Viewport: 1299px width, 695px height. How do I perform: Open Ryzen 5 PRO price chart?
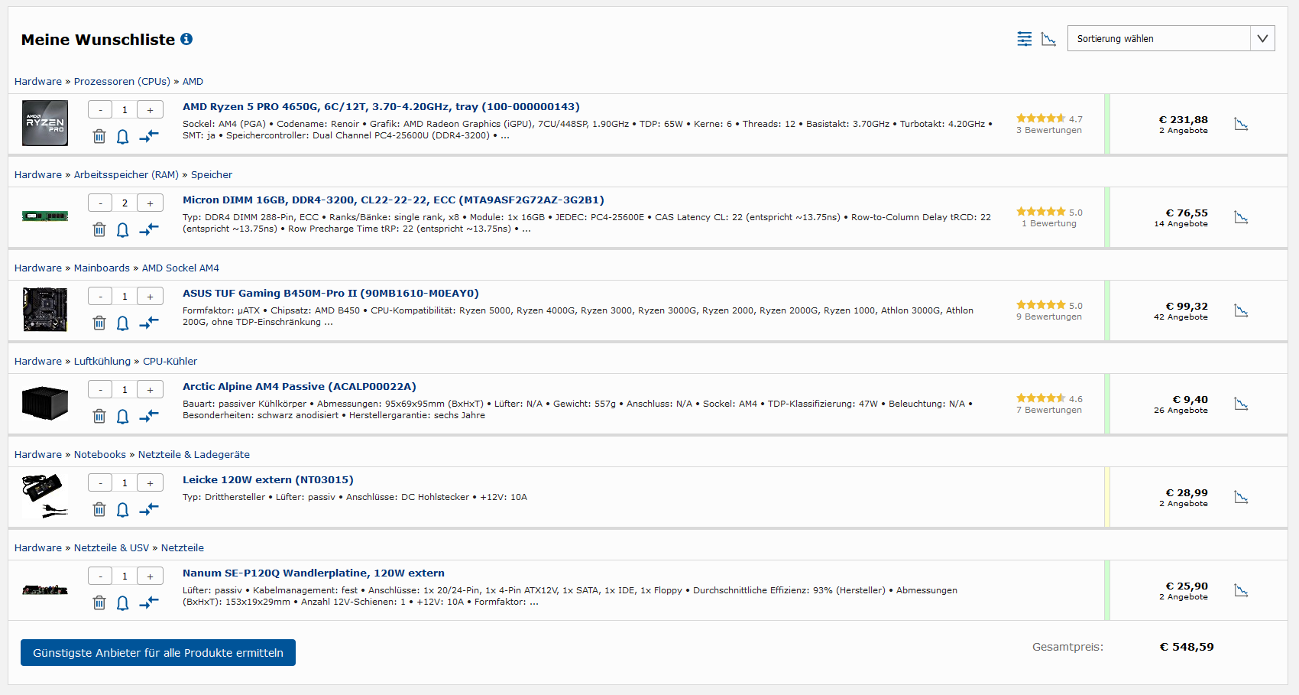click(x=1241, y=124)
